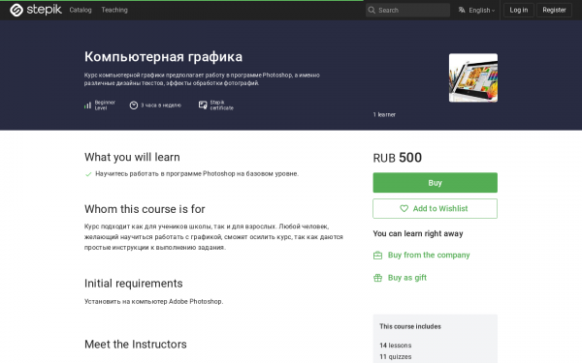This screenshot has width=582, height=363.
Task: Click the course title Компьютерная графика
Action: [163, 57]
